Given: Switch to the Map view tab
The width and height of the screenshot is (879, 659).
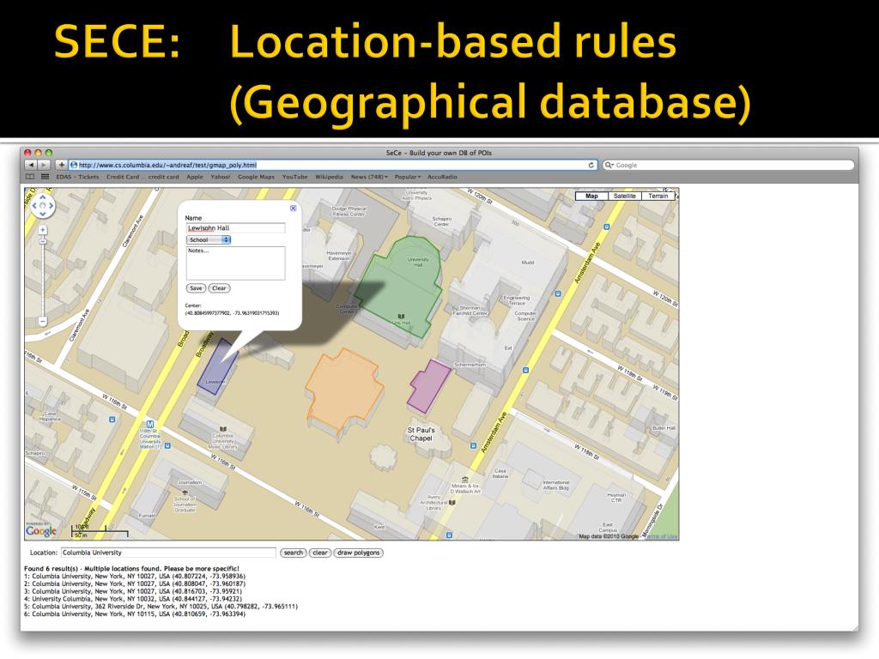Looking at the screenshot, I should (x=591, y=196).
